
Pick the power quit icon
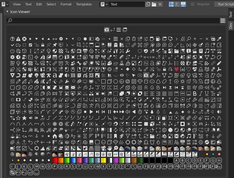pos(12,51)
